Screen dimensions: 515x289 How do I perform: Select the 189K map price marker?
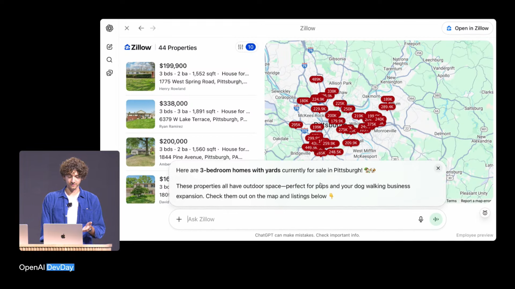[388, 99]
